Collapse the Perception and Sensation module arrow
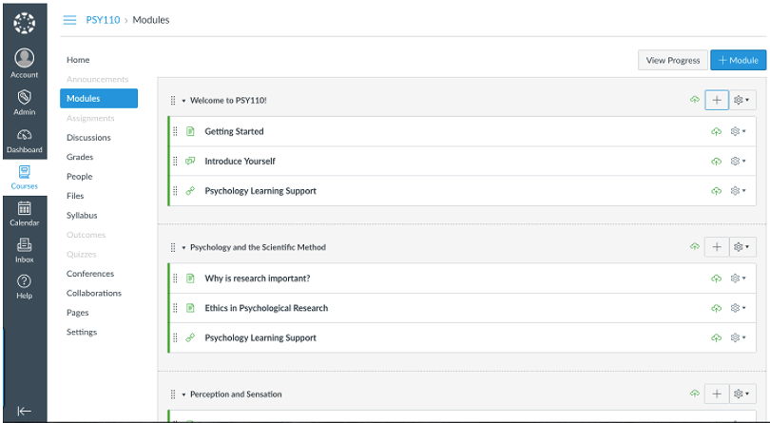 [183, 394]
